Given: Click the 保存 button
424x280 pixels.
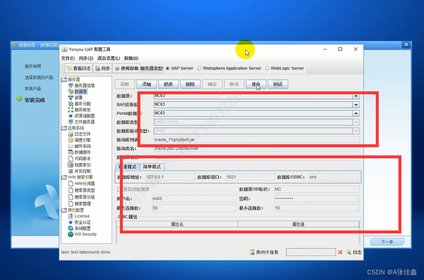Looking at the screenshot, I should tap(256, 84).
